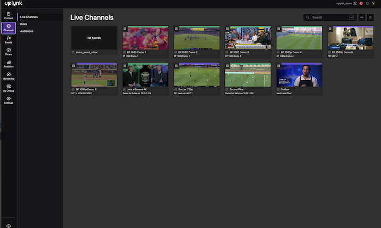Click the search enter button

point(352,18)
